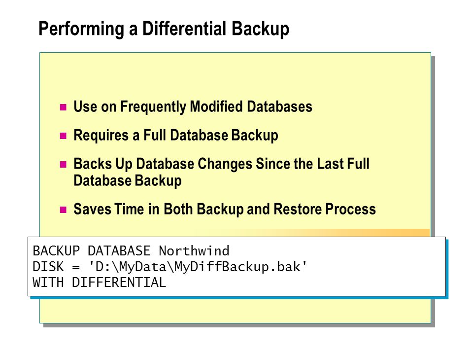Click the word 'Northwind' in the code box
Image resolution: width=473 pixels, height=355 pixels.
(x=194, y=251)
